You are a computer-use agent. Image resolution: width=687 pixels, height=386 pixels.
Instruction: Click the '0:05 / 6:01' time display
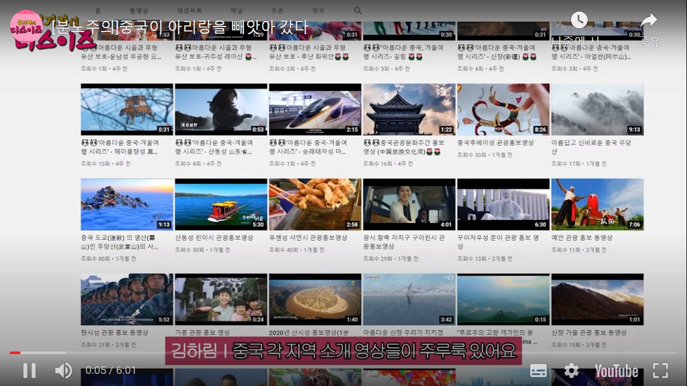[x=110, y=371]
